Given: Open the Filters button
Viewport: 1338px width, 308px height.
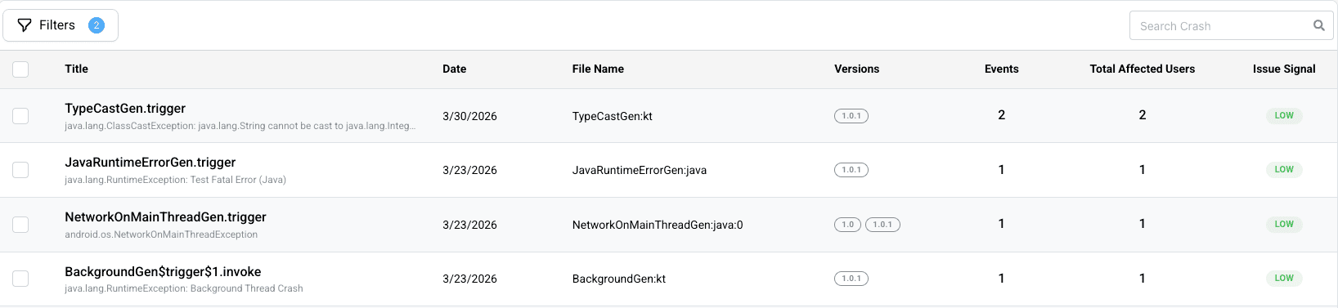Looking at the screenshot, I should coord(61,25).
